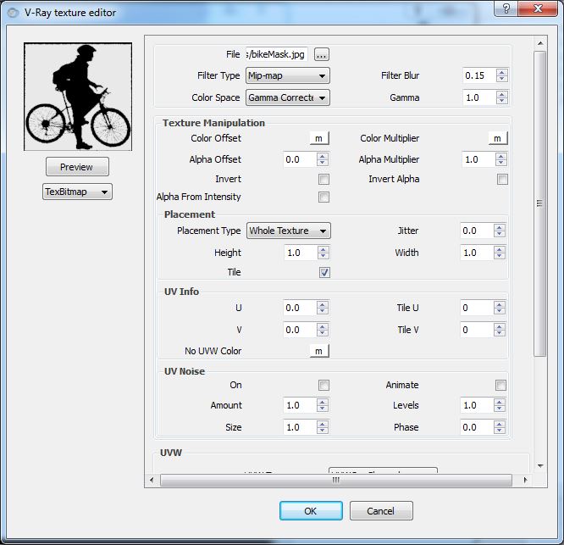Viewport: 564px width, 545px height.
Task: Decrease Alpha Multiplier with down arrow
Action: click(501, 163)
